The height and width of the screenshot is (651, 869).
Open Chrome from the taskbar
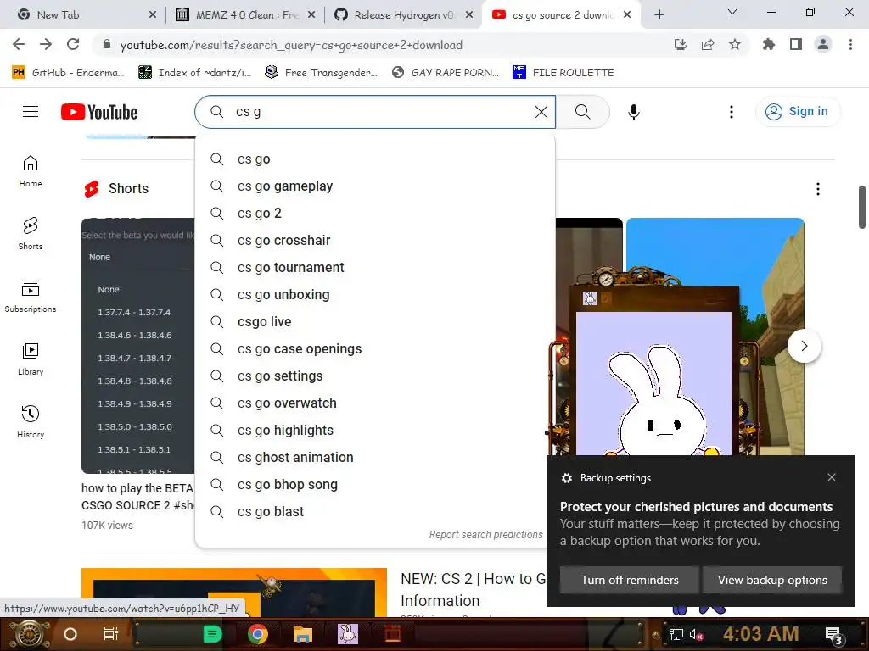(x=258, y=634)
